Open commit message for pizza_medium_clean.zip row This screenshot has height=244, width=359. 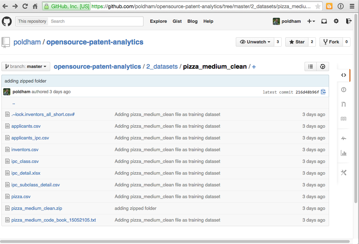[136, 208]
